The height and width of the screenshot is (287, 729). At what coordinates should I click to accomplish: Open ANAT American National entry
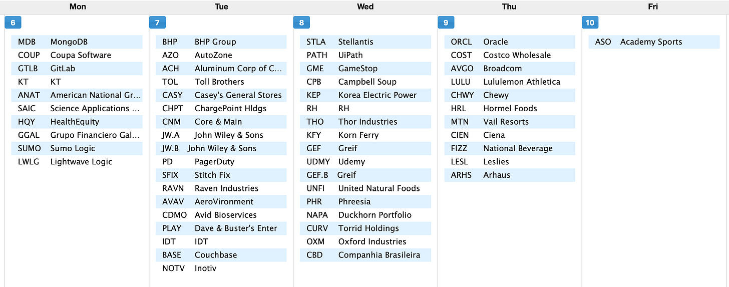77,95
